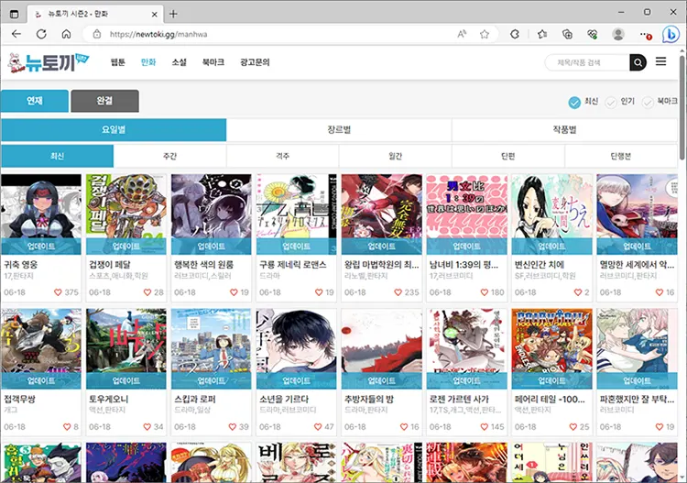Select the 격주 sub-tab

(283, 156)
